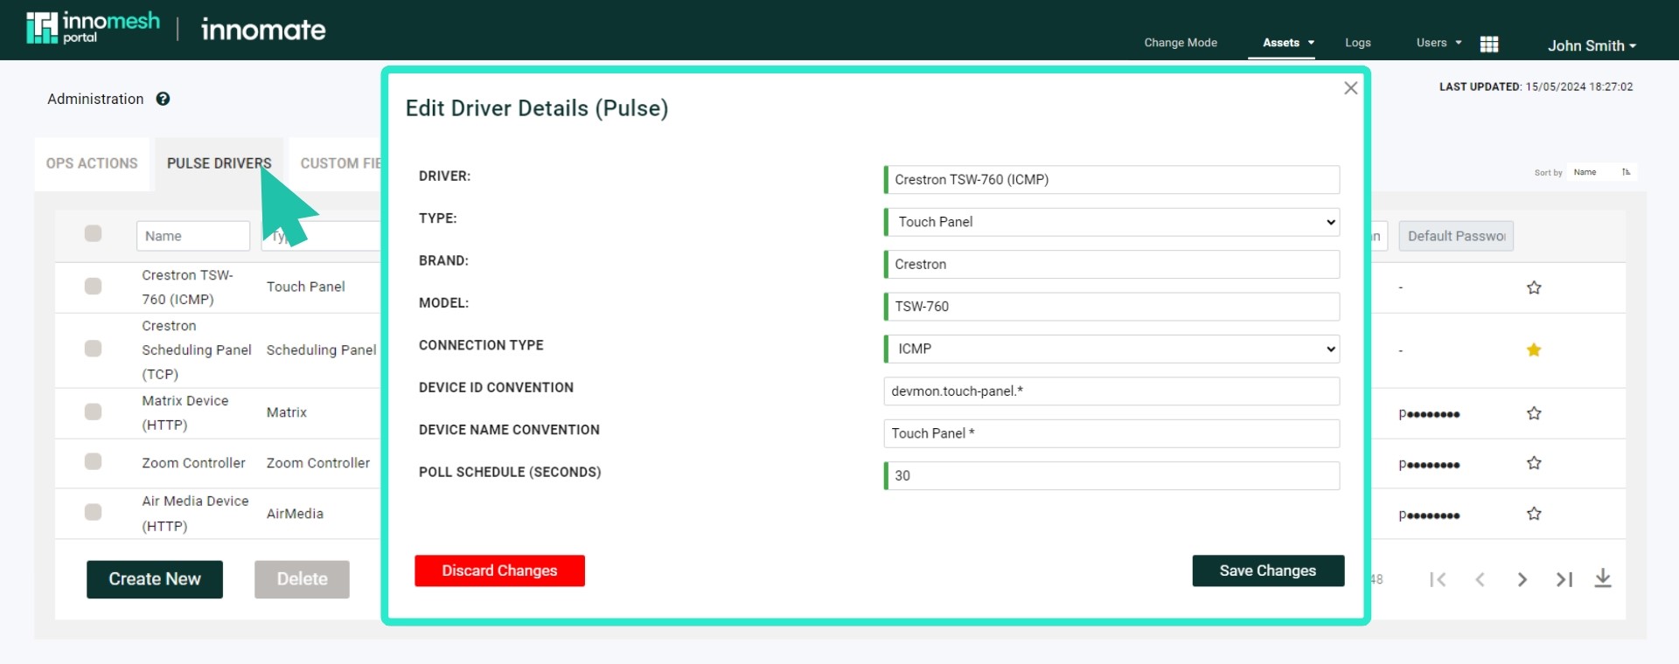Expand the Users menu
This screenshot has height=664, width=1679.
click(x=1439, y=43)
